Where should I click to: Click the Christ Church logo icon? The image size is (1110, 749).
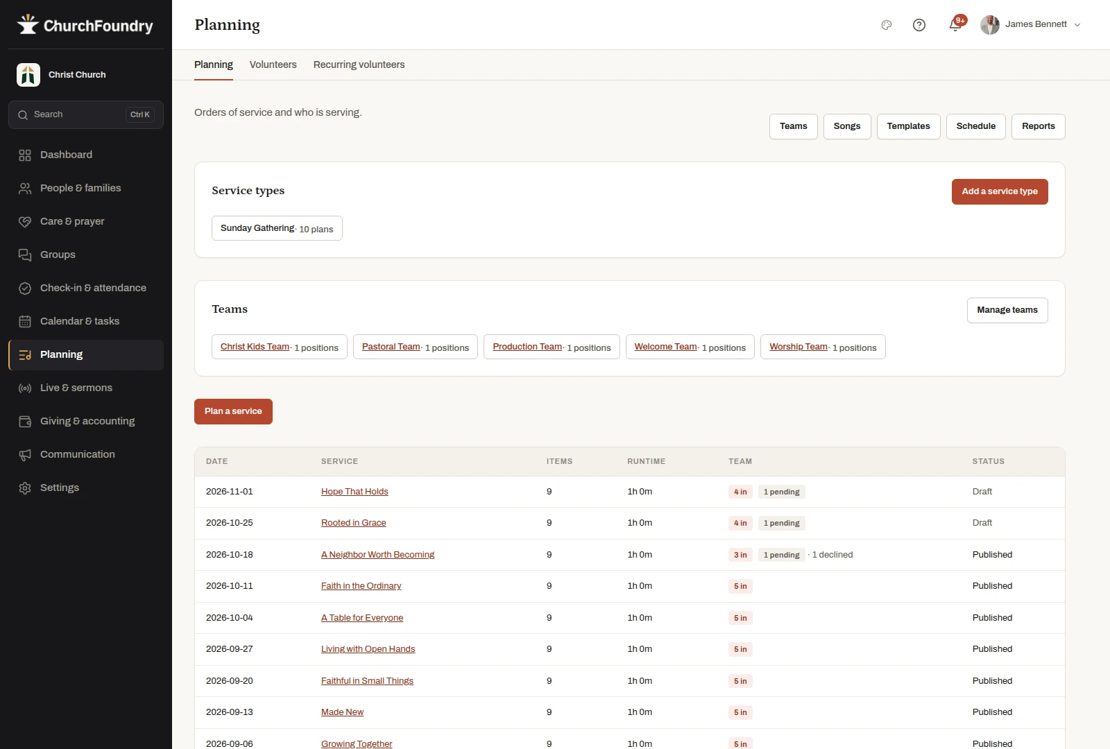point(28,75)
